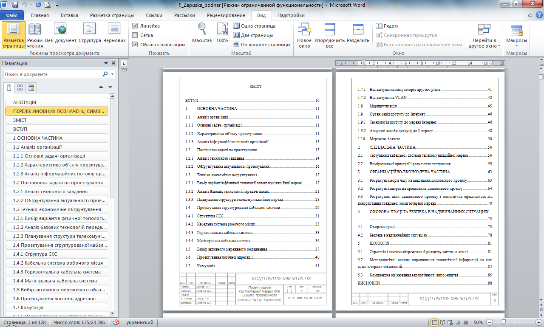Click Упорядочить все windows
Image resolution: width=544 pixels, height=327 pixels.
point(329,35)
